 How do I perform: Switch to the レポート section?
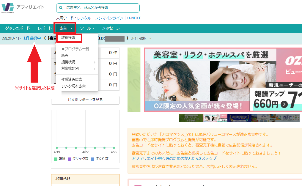point(45,28)
